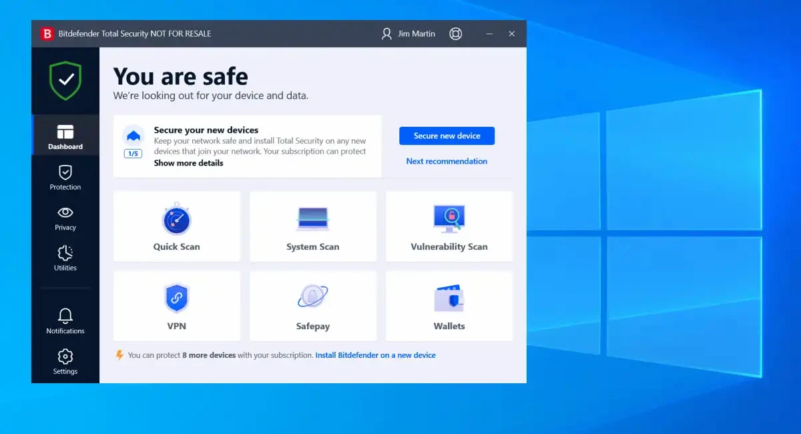This screenshot has height=434, width=801.
Task: Click 'Secure your new devices' title
Action: (x=206, y=130)
